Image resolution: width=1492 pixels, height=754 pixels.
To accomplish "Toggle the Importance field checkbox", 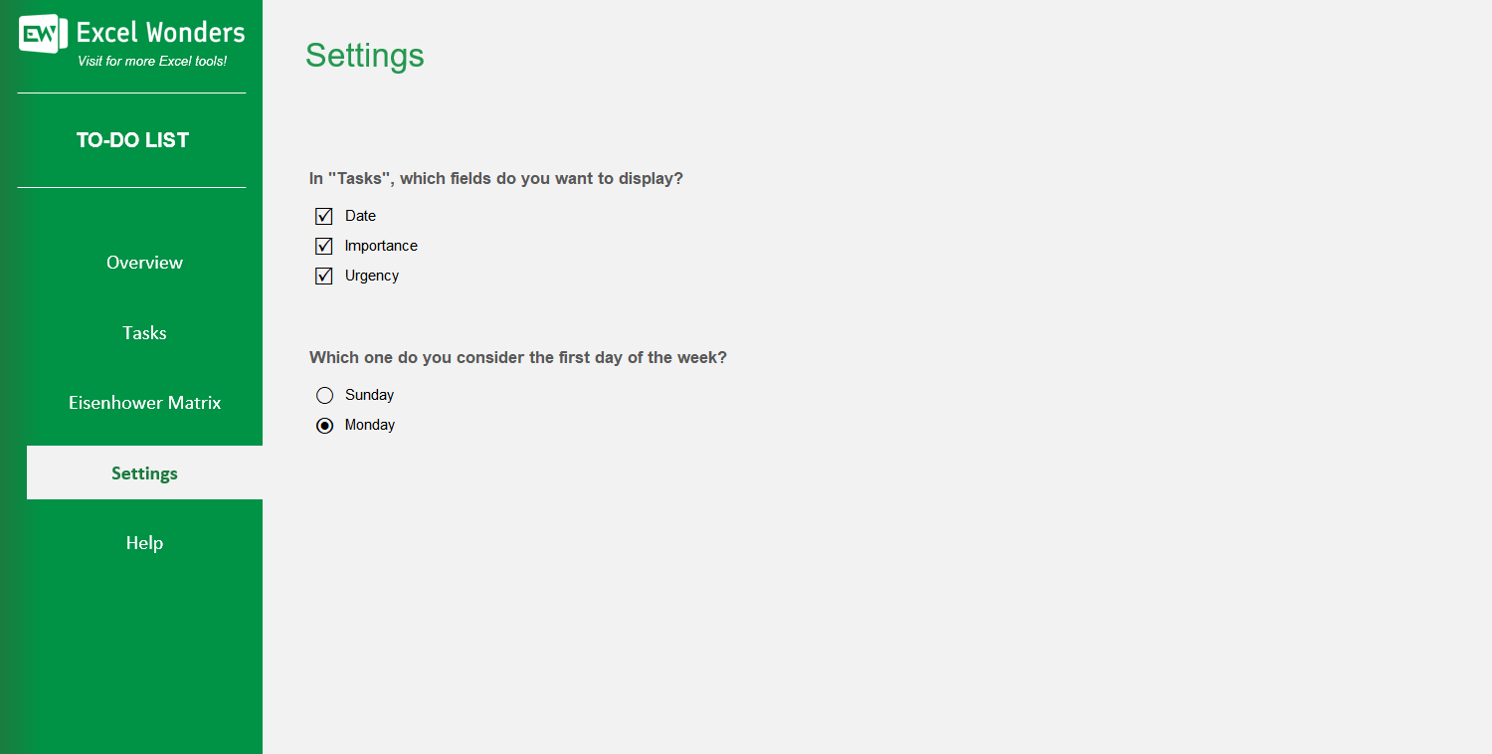I will [x=324, y=246].
